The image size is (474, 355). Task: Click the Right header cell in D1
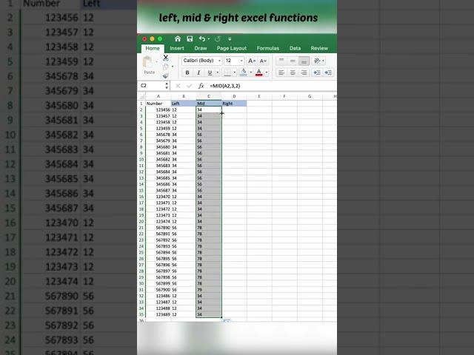click(234, 104)
